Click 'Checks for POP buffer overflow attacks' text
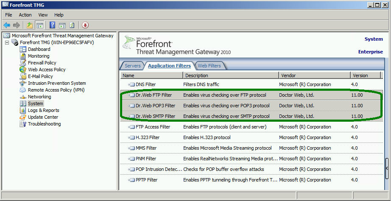Image resolution: width=391 pixels, height=201 pixels. pyautogui.click(x=223, y=169)
